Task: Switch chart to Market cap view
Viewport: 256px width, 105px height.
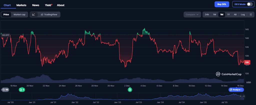Action: click(19, 14)
